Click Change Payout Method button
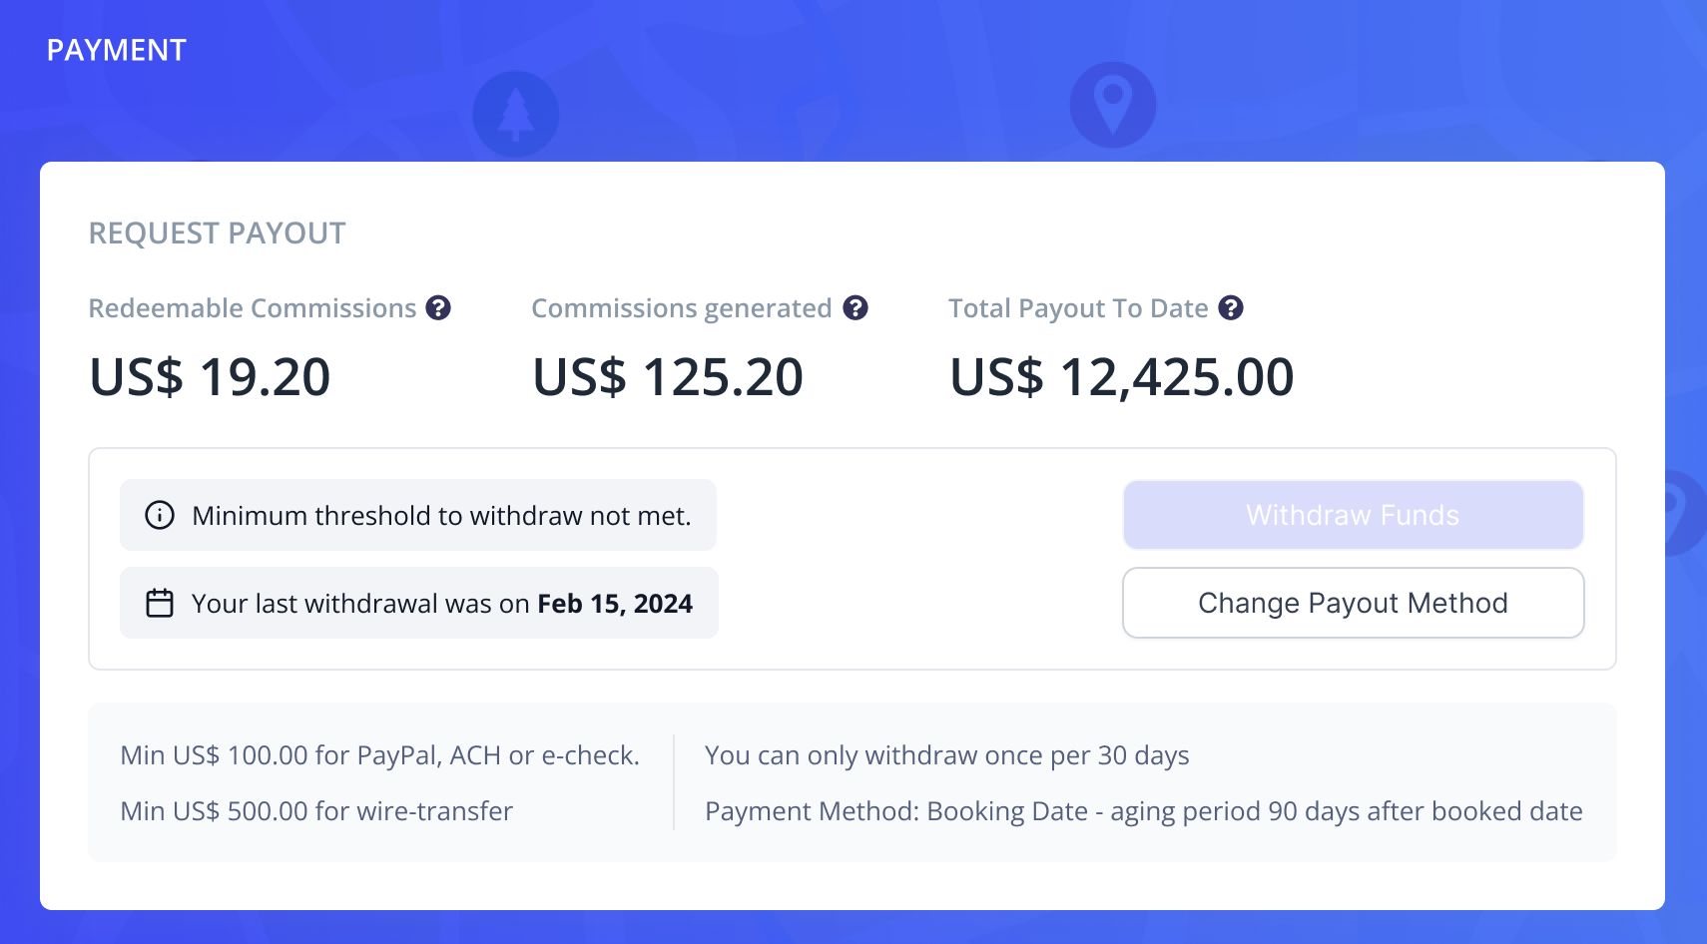Screen dimensions: 1707x944 (1354, 603)
